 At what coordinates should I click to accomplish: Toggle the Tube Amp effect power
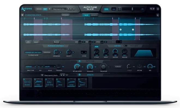point(46,80)
